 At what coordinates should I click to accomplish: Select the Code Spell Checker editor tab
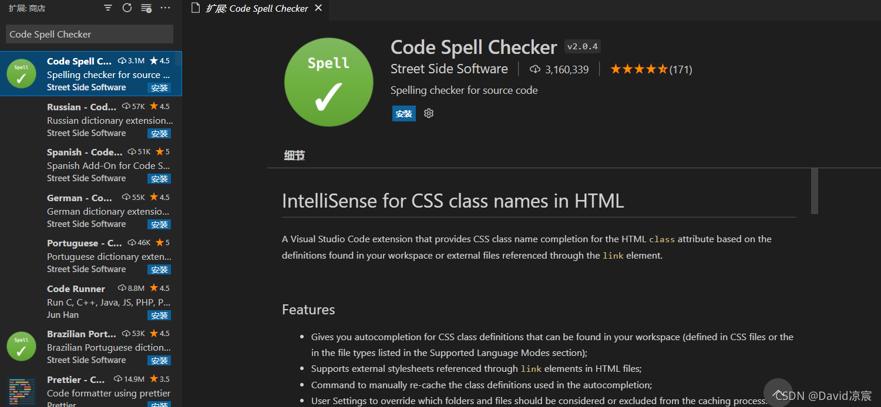(x=256, y=8)
